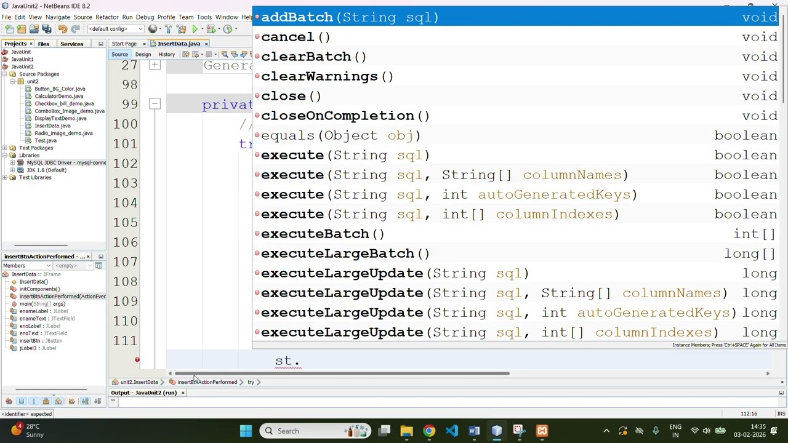
Task: Switch to the Files tab
Action: coord(43,44)
